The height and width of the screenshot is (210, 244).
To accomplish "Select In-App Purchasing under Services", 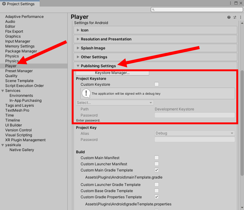I will 26,101.
